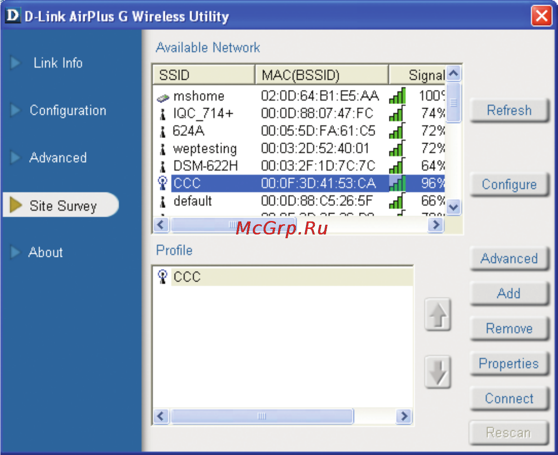Open the Advanced page in sidebar
The height and width of the screenshot is (455, 558).
coord(58,158)
